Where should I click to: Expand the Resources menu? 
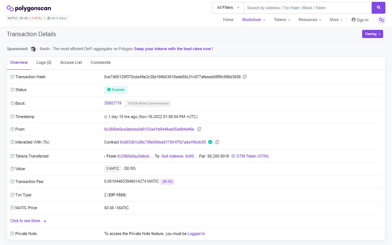(310, 20)
